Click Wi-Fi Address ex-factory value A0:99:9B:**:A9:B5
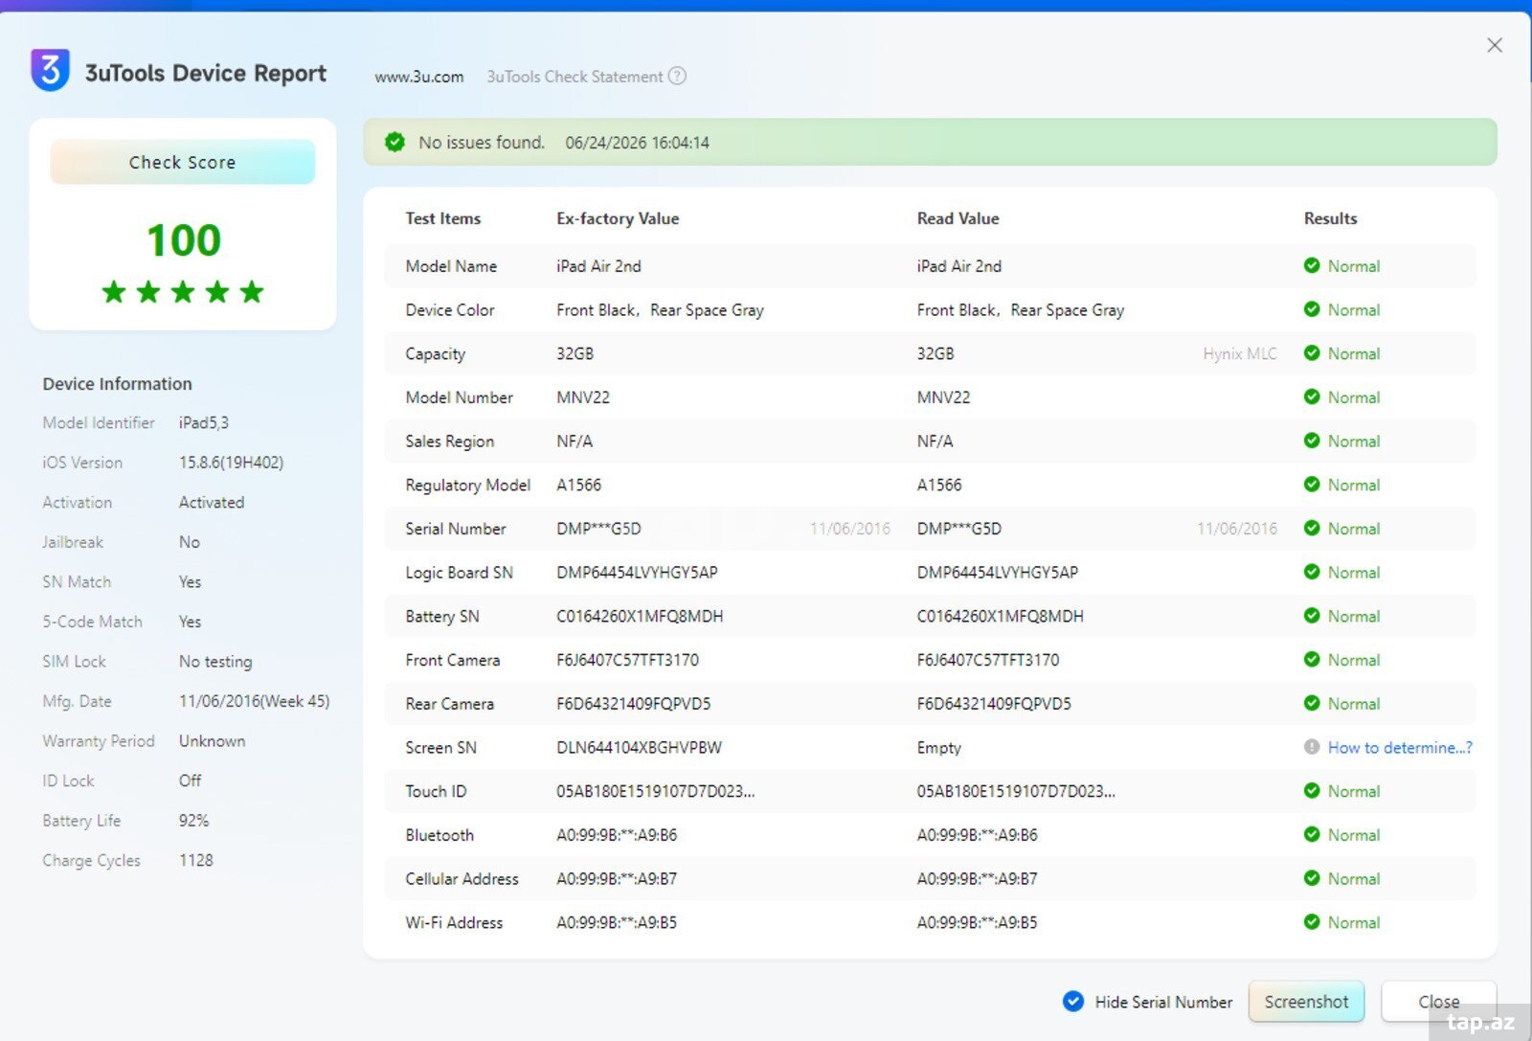1532x1041 pixels. pyautogui.click(x=617, y=923)
